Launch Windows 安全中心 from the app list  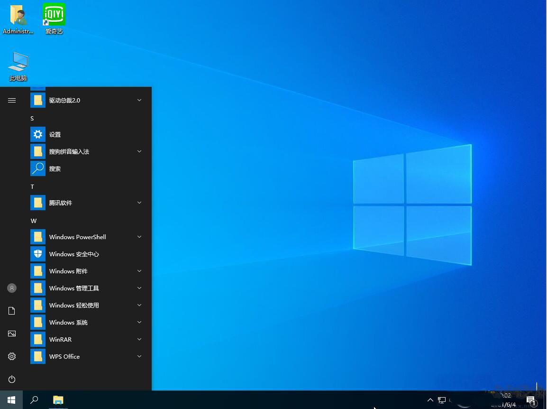click(73, 254)
